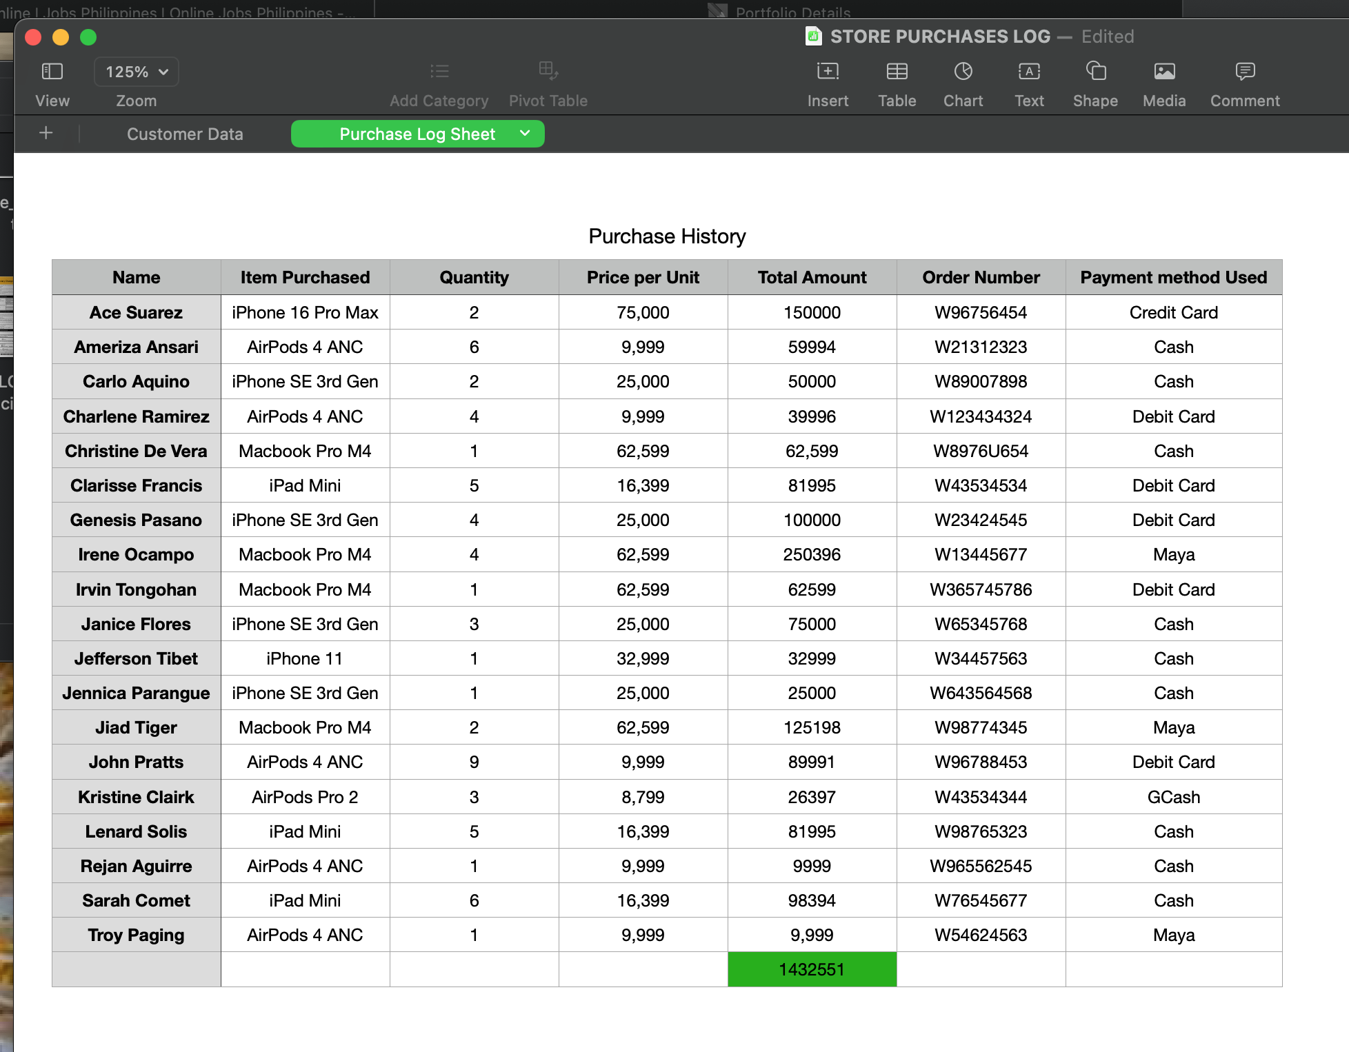Viewport: 1349px width, 1052px height.
Task: Click the Zoom toolbar label
Action: coord(137,101)
